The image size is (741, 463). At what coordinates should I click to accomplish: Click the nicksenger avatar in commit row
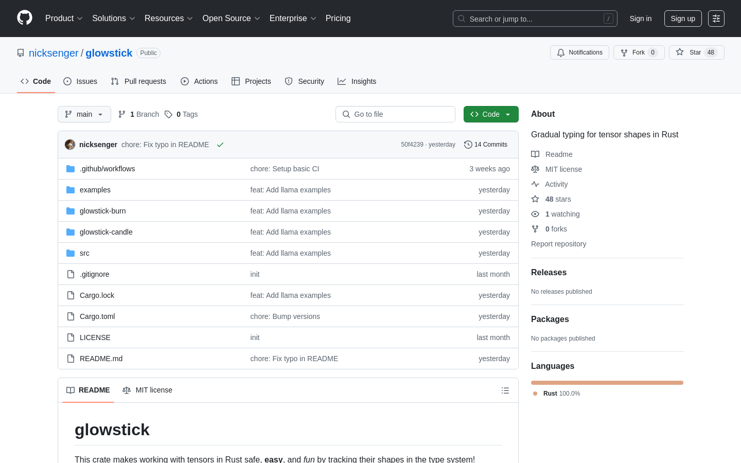pos(70,145)
